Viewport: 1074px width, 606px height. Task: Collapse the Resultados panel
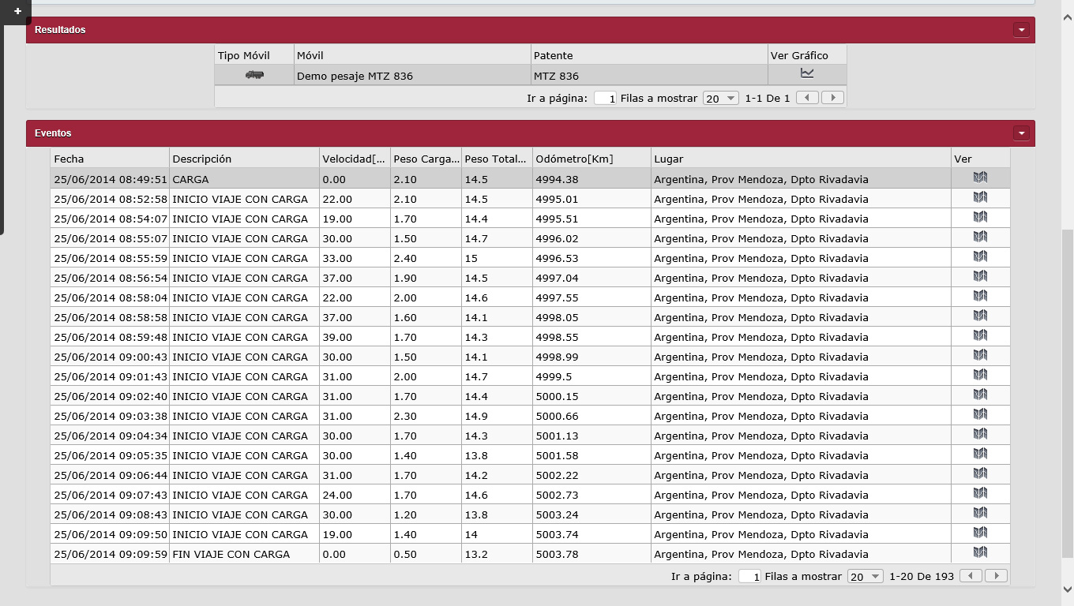point(1022,30)
